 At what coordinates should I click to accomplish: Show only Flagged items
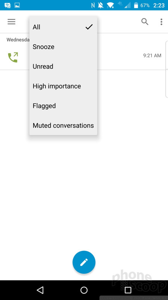(63, 106)
